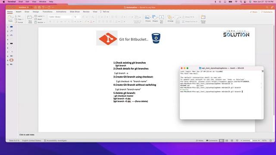Open the Window menu in macOS menu bar

click(x=43, y=2)
